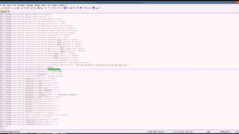Click the Undo toolbar icon
The image size is (239, 134).
tap(31, 8)
